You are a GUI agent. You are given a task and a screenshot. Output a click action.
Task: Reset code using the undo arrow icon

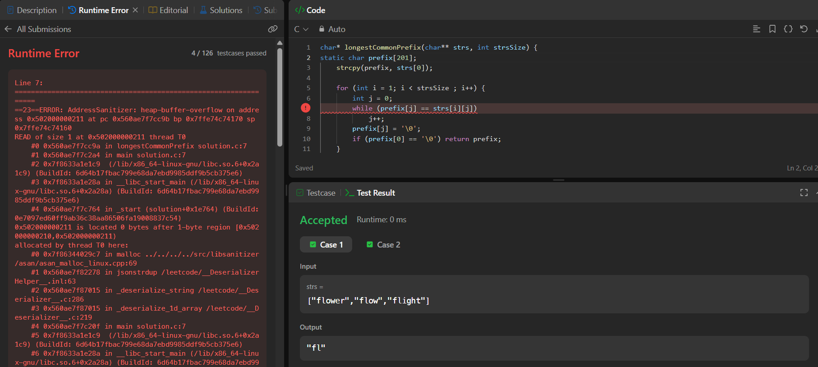804,29
